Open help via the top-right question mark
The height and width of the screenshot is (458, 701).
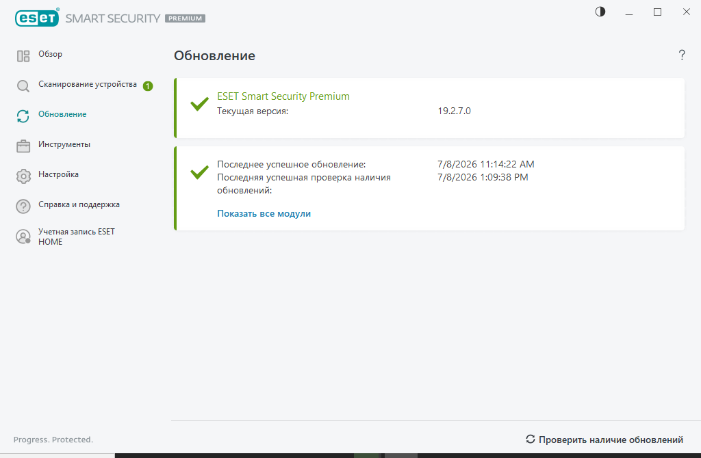tap(682, 55)
